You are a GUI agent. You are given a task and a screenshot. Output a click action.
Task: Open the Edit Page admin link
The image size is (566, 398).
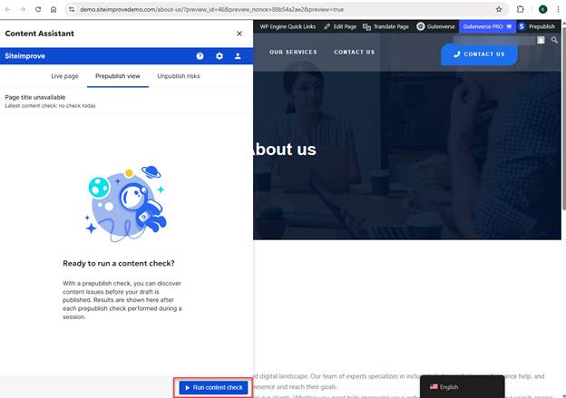[340, 26]
